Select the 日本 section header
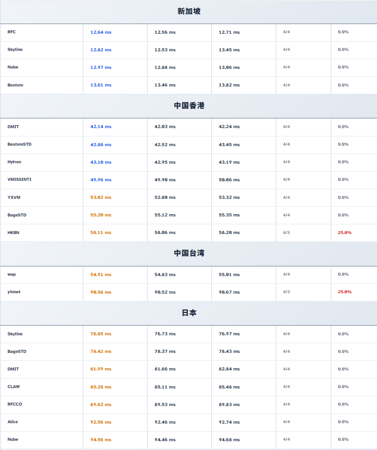 (189, 313)
